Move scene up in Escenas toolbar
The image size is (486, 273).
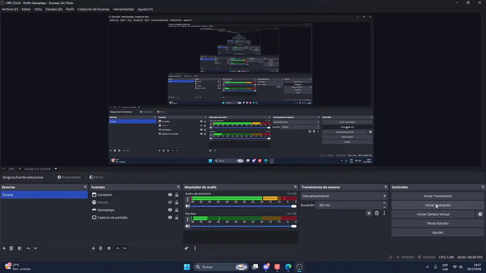[28, 248]
